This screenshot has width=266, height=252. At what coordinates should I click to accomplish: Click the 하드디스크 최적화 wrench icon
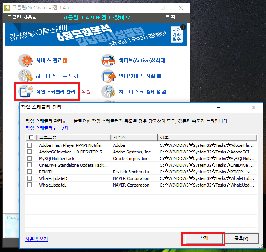click(x=25, y=76)
